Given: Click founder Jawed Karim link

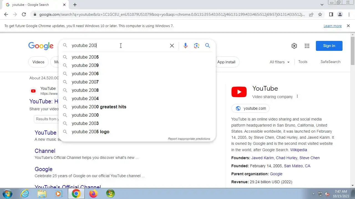Looking at the screenshot, I should point(263,158).
